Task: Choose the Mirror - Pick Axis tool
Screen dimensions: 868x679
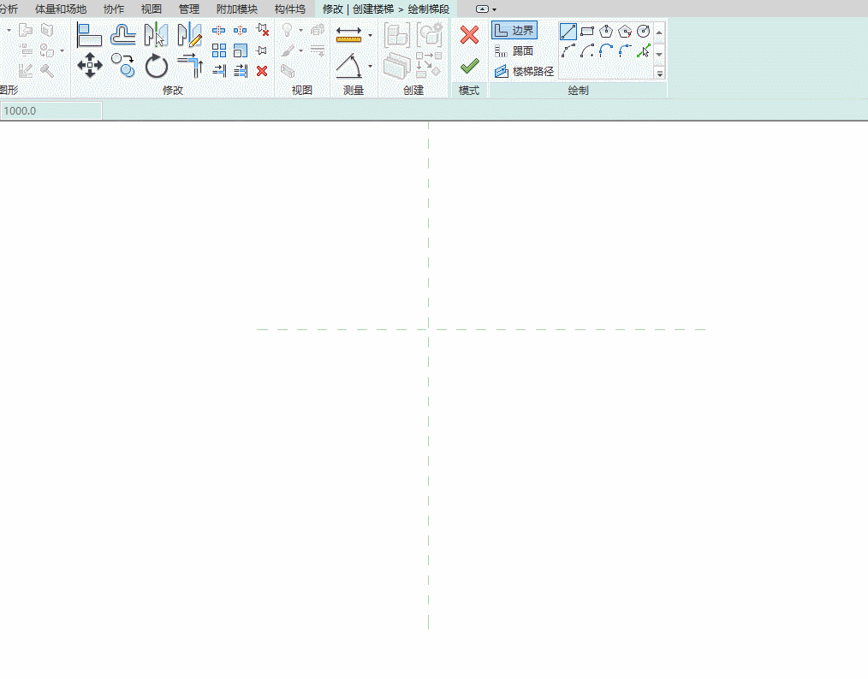Action: coord(156,34)
